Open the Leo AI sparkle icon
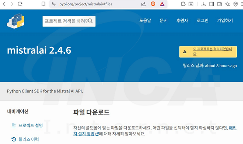The height and width of the screenshot is (144, 243). [x=228, y=4]
